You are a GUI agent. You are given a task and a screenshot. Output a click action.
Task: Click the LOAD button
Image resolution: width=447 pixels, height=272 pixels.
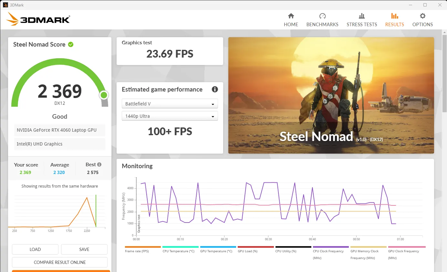click(35, 249)
